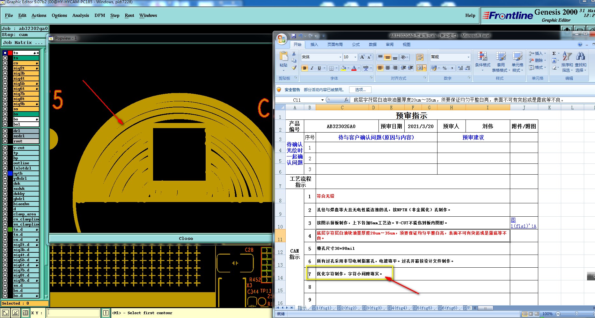This screenshot has width=595, height=318.
Task: Toggle display checkbox for layer cs
Action: 5,63
